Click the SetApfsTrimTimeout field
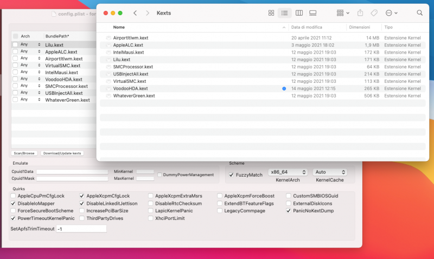 [81, 229]
